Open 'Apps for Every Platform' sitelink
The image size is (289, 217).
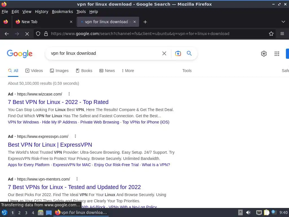(x=29, y=165)
